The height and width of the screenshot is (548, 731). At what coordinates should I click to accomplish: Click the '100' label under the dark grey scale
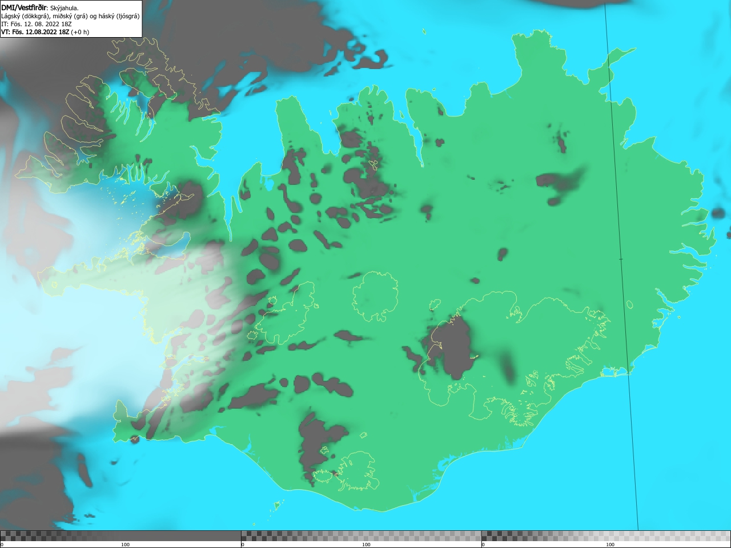pos(125,545)
